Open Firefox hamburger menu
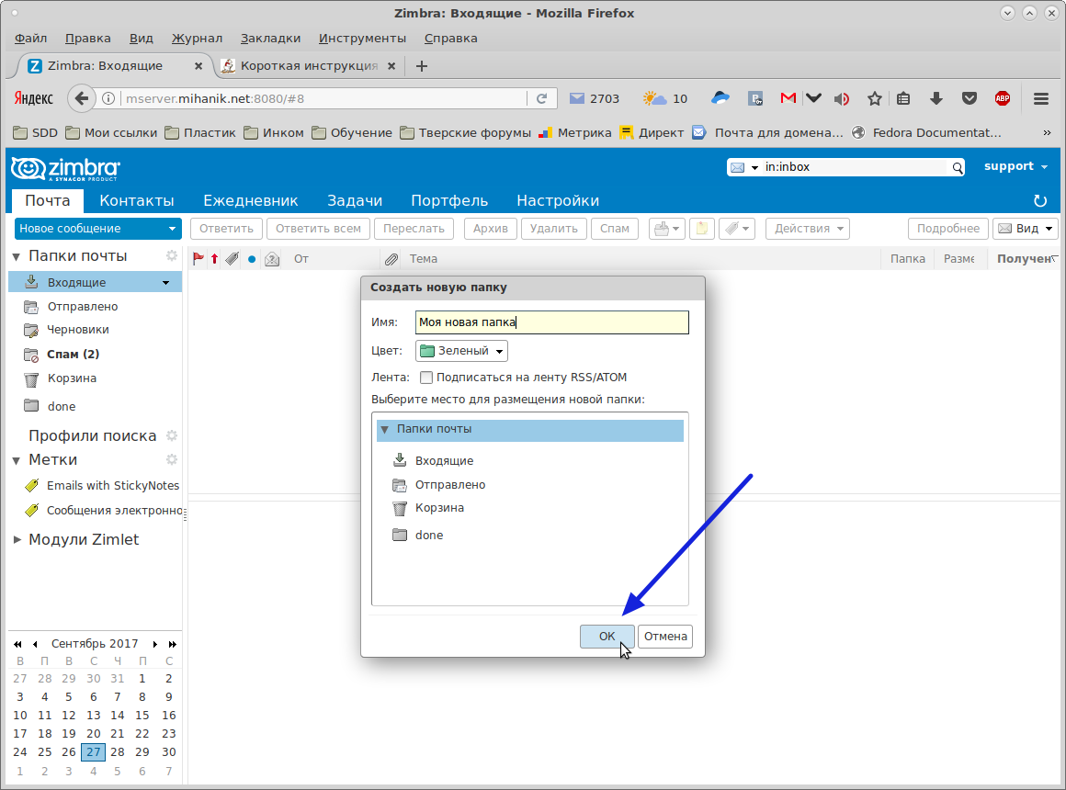The image size is (1066, 790). [1041, 98]
